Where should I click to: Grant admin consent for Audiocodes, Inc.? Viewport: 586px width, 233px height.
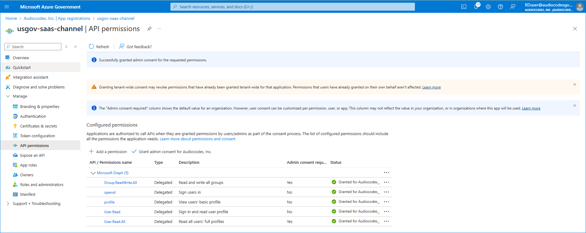point(172,152)
